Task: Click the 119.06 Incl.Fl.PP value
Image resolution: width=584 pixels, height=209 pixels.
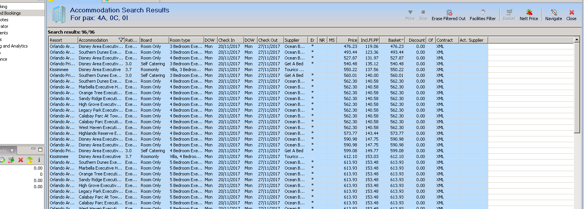Action: 372,46
